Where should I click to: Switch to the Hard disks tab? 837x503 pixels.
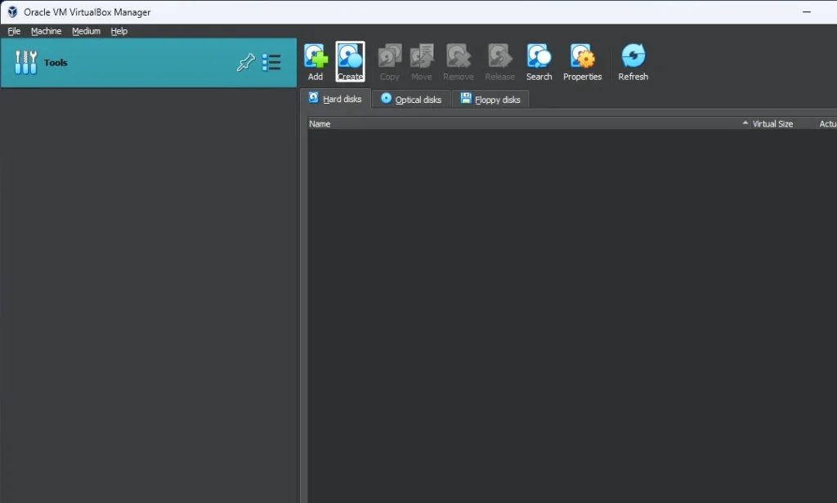point(336,99)
